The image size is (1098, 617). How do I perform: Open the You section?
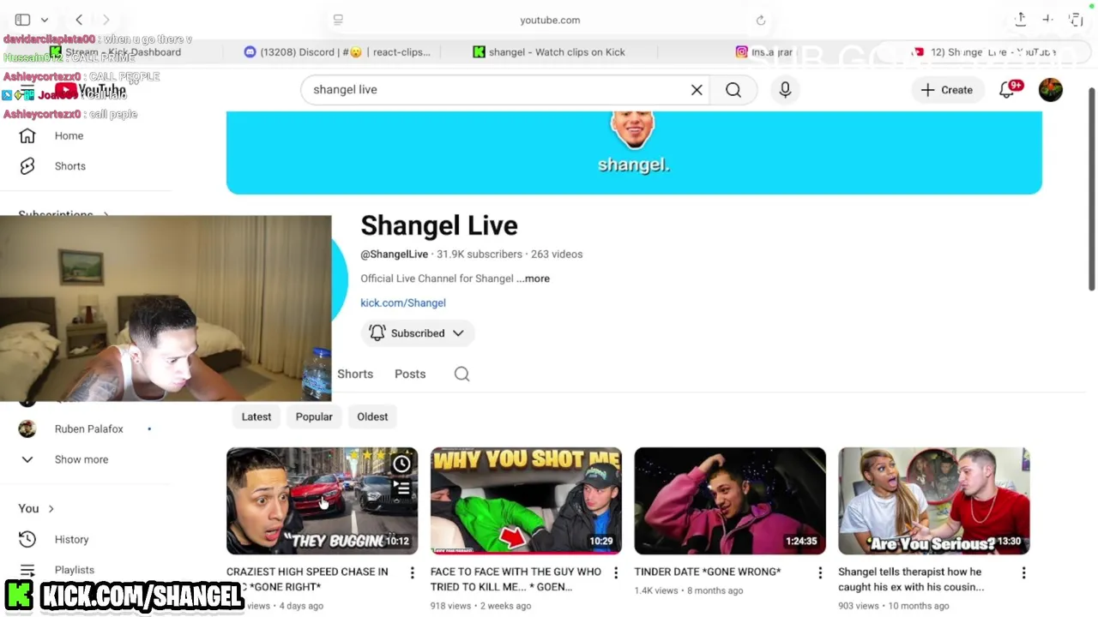tap(36, 508)
